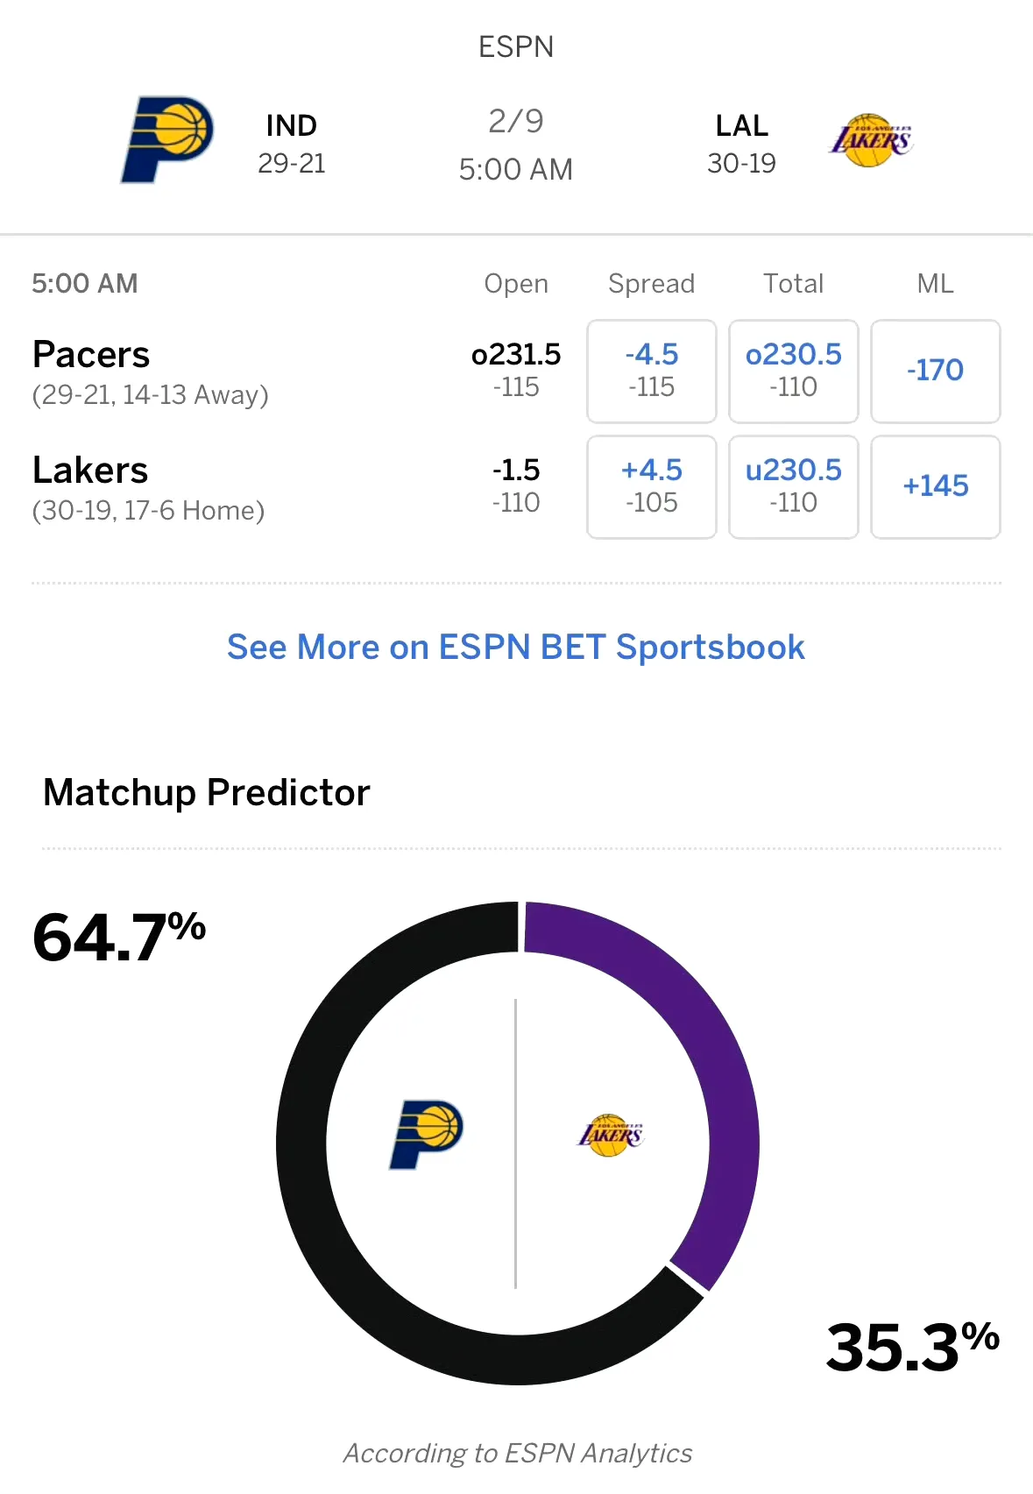Tap the 2/9 game date
This screenshot has width=1033, height=1494.
(x=516, y=121)
